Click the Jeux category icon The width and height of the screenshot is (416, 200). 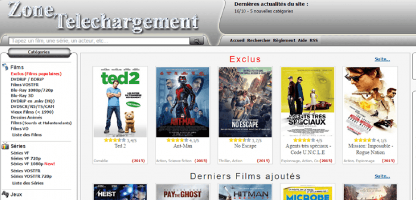[x=5, y=194]
